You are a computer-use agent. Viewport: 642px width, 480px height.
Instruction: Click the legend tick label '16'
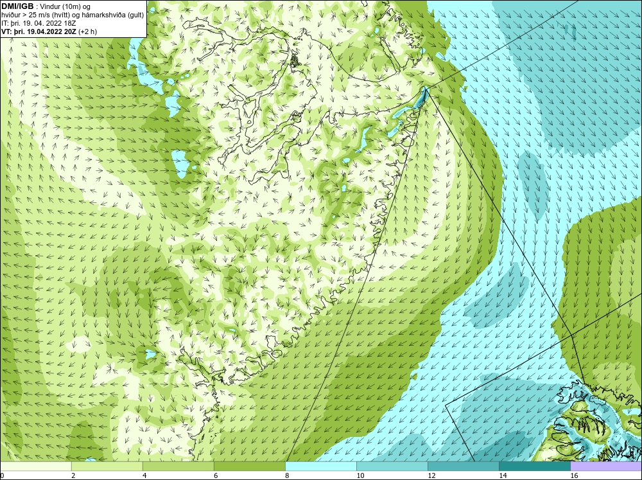coord(574,476)
